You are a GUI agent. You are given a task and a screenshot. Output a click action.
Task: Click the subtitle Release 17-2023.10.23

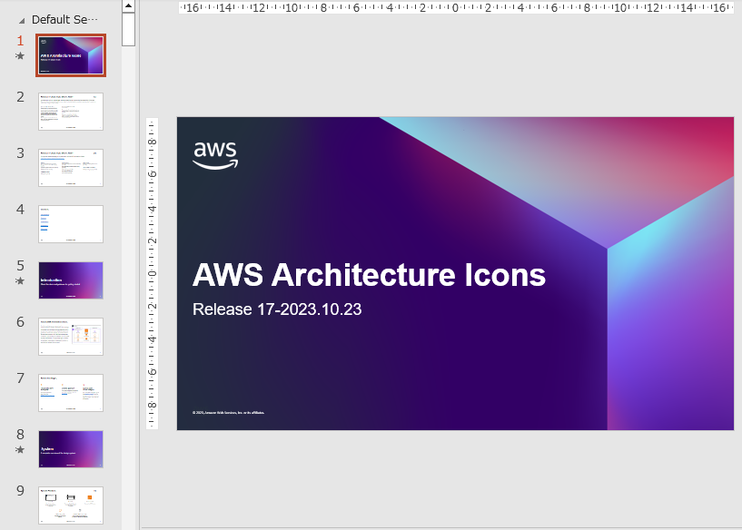point(277,309)
